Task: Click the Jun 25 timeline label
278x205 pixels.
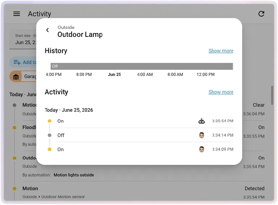Action: (114, 74)
